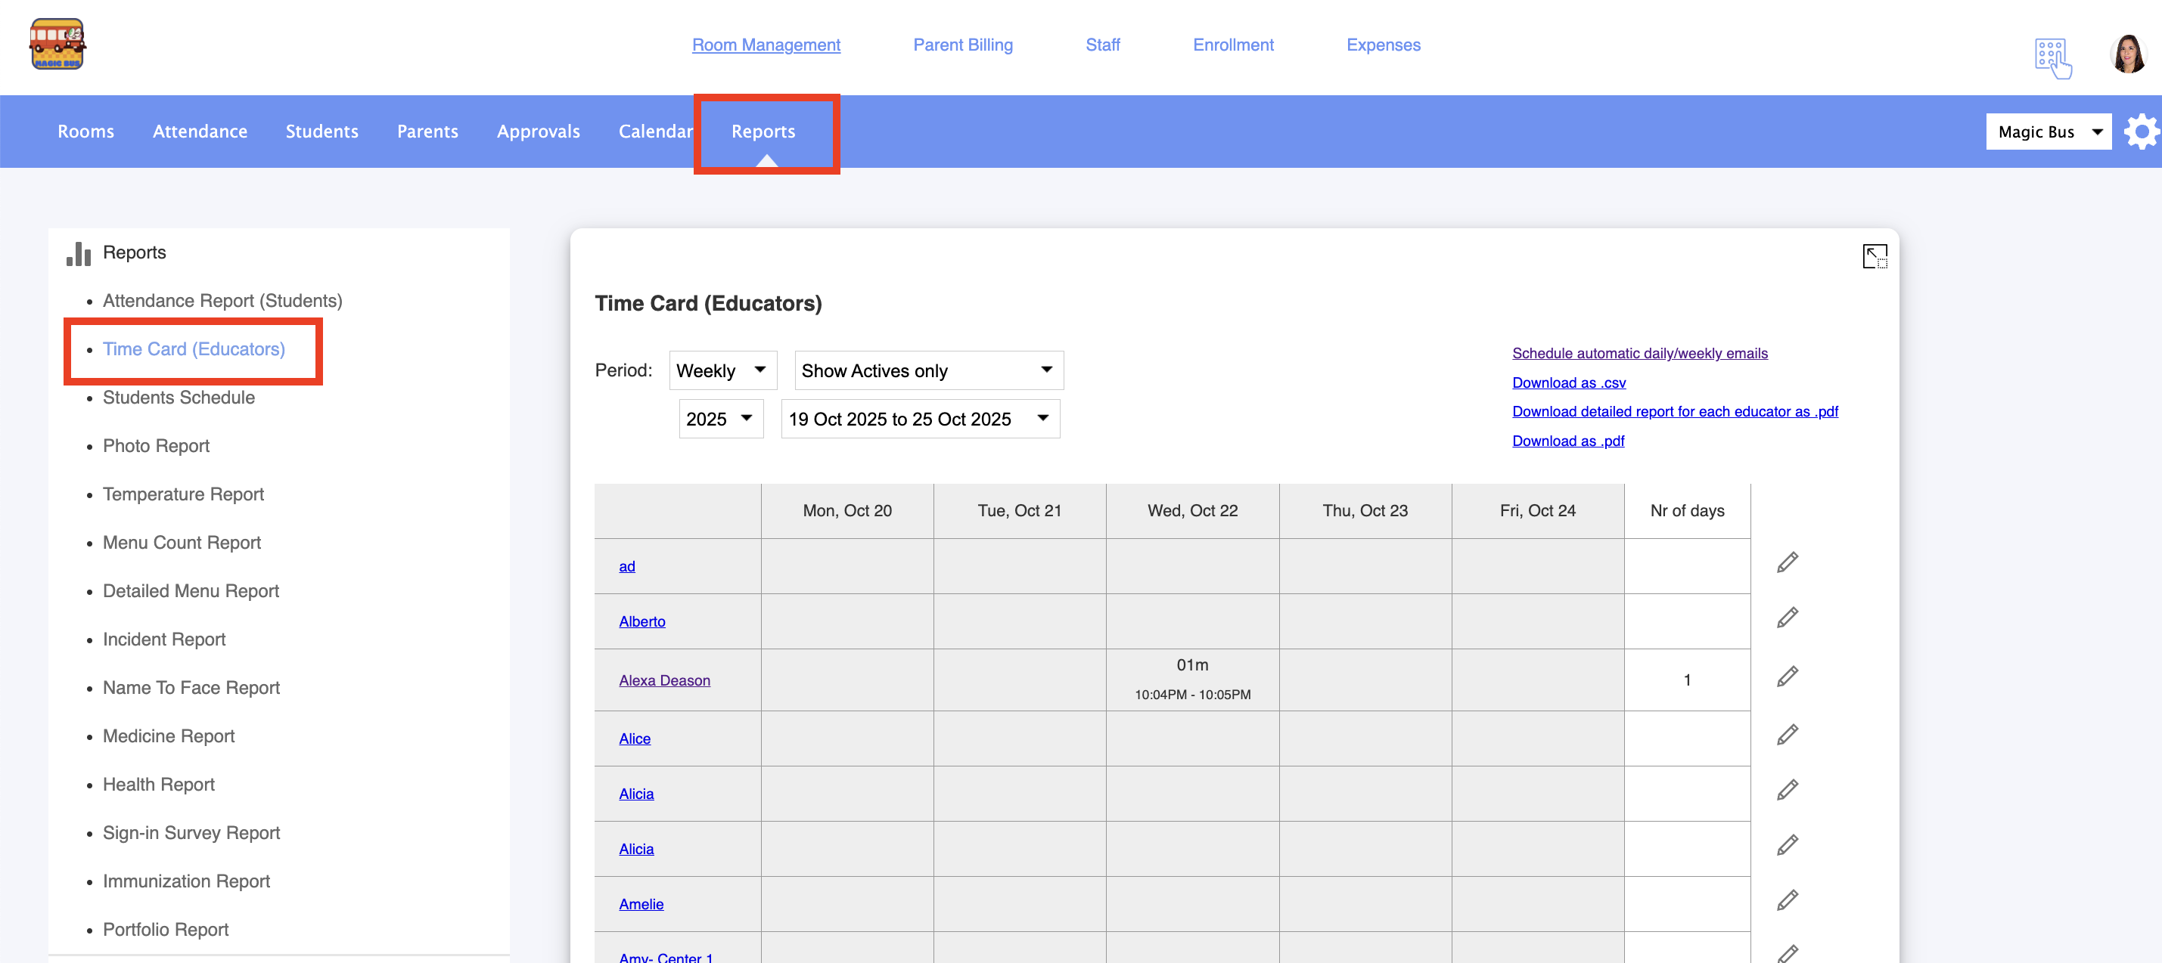Open the date range week dropdown
2162x963 pixels.
919,420
